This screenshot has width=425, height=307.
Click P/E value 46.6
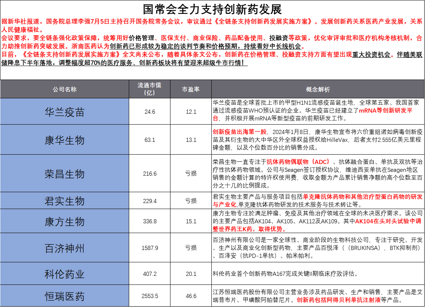(191, 296)
